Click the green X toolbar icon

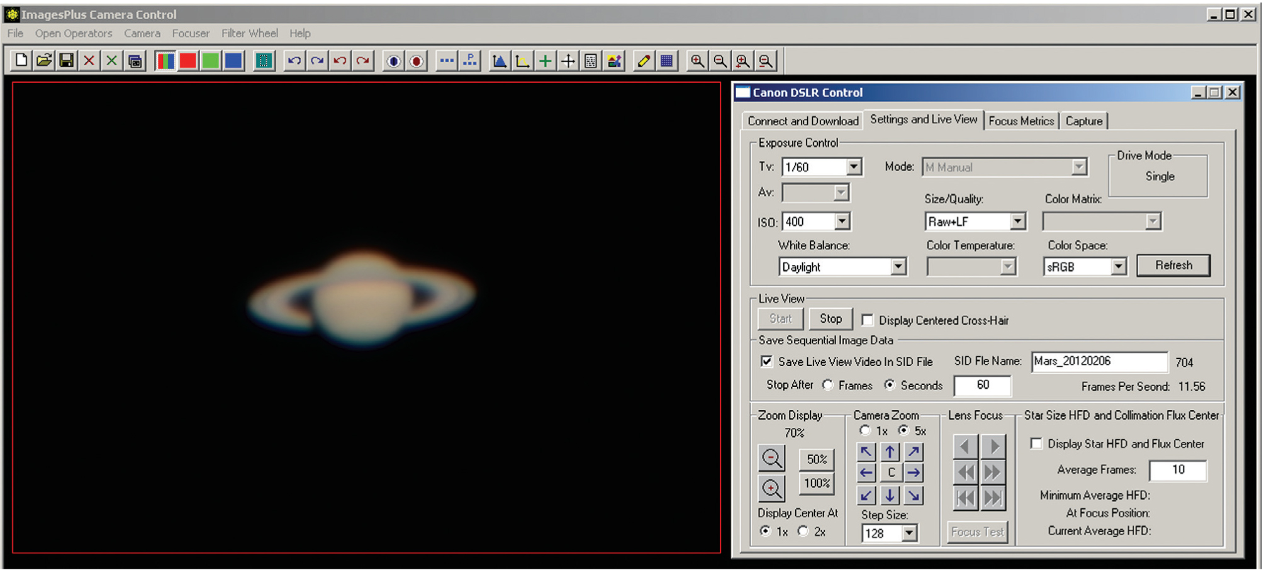[111, 61]
